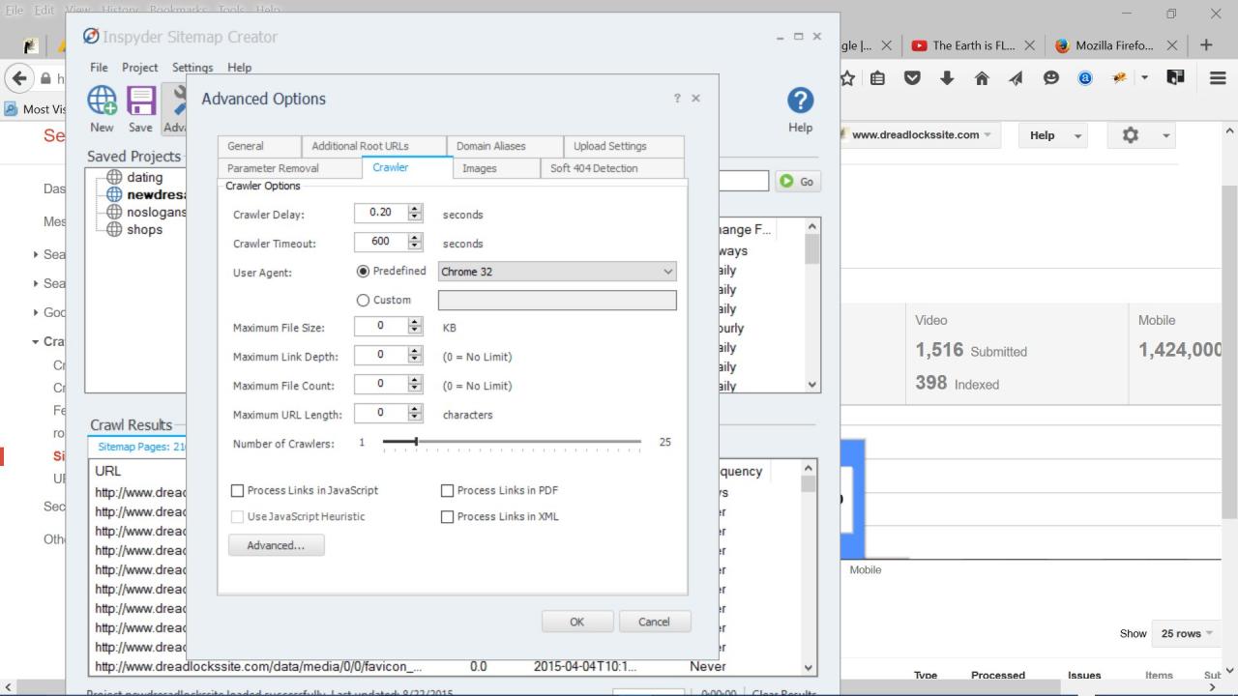
Task: Click the dating project globe icon
Action: click(x=114, y=177)
